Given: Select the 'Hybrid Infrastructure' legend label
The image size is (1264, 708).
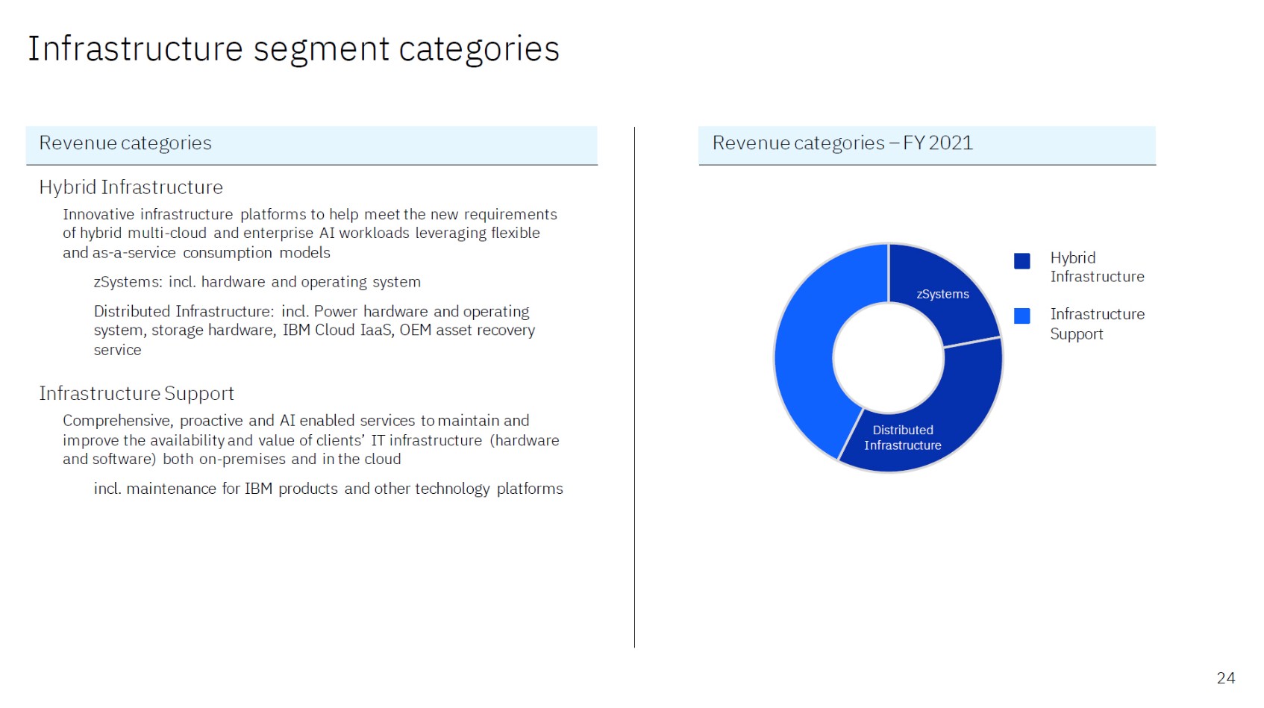Looking at the screenshot, I should coord(1097,267).
